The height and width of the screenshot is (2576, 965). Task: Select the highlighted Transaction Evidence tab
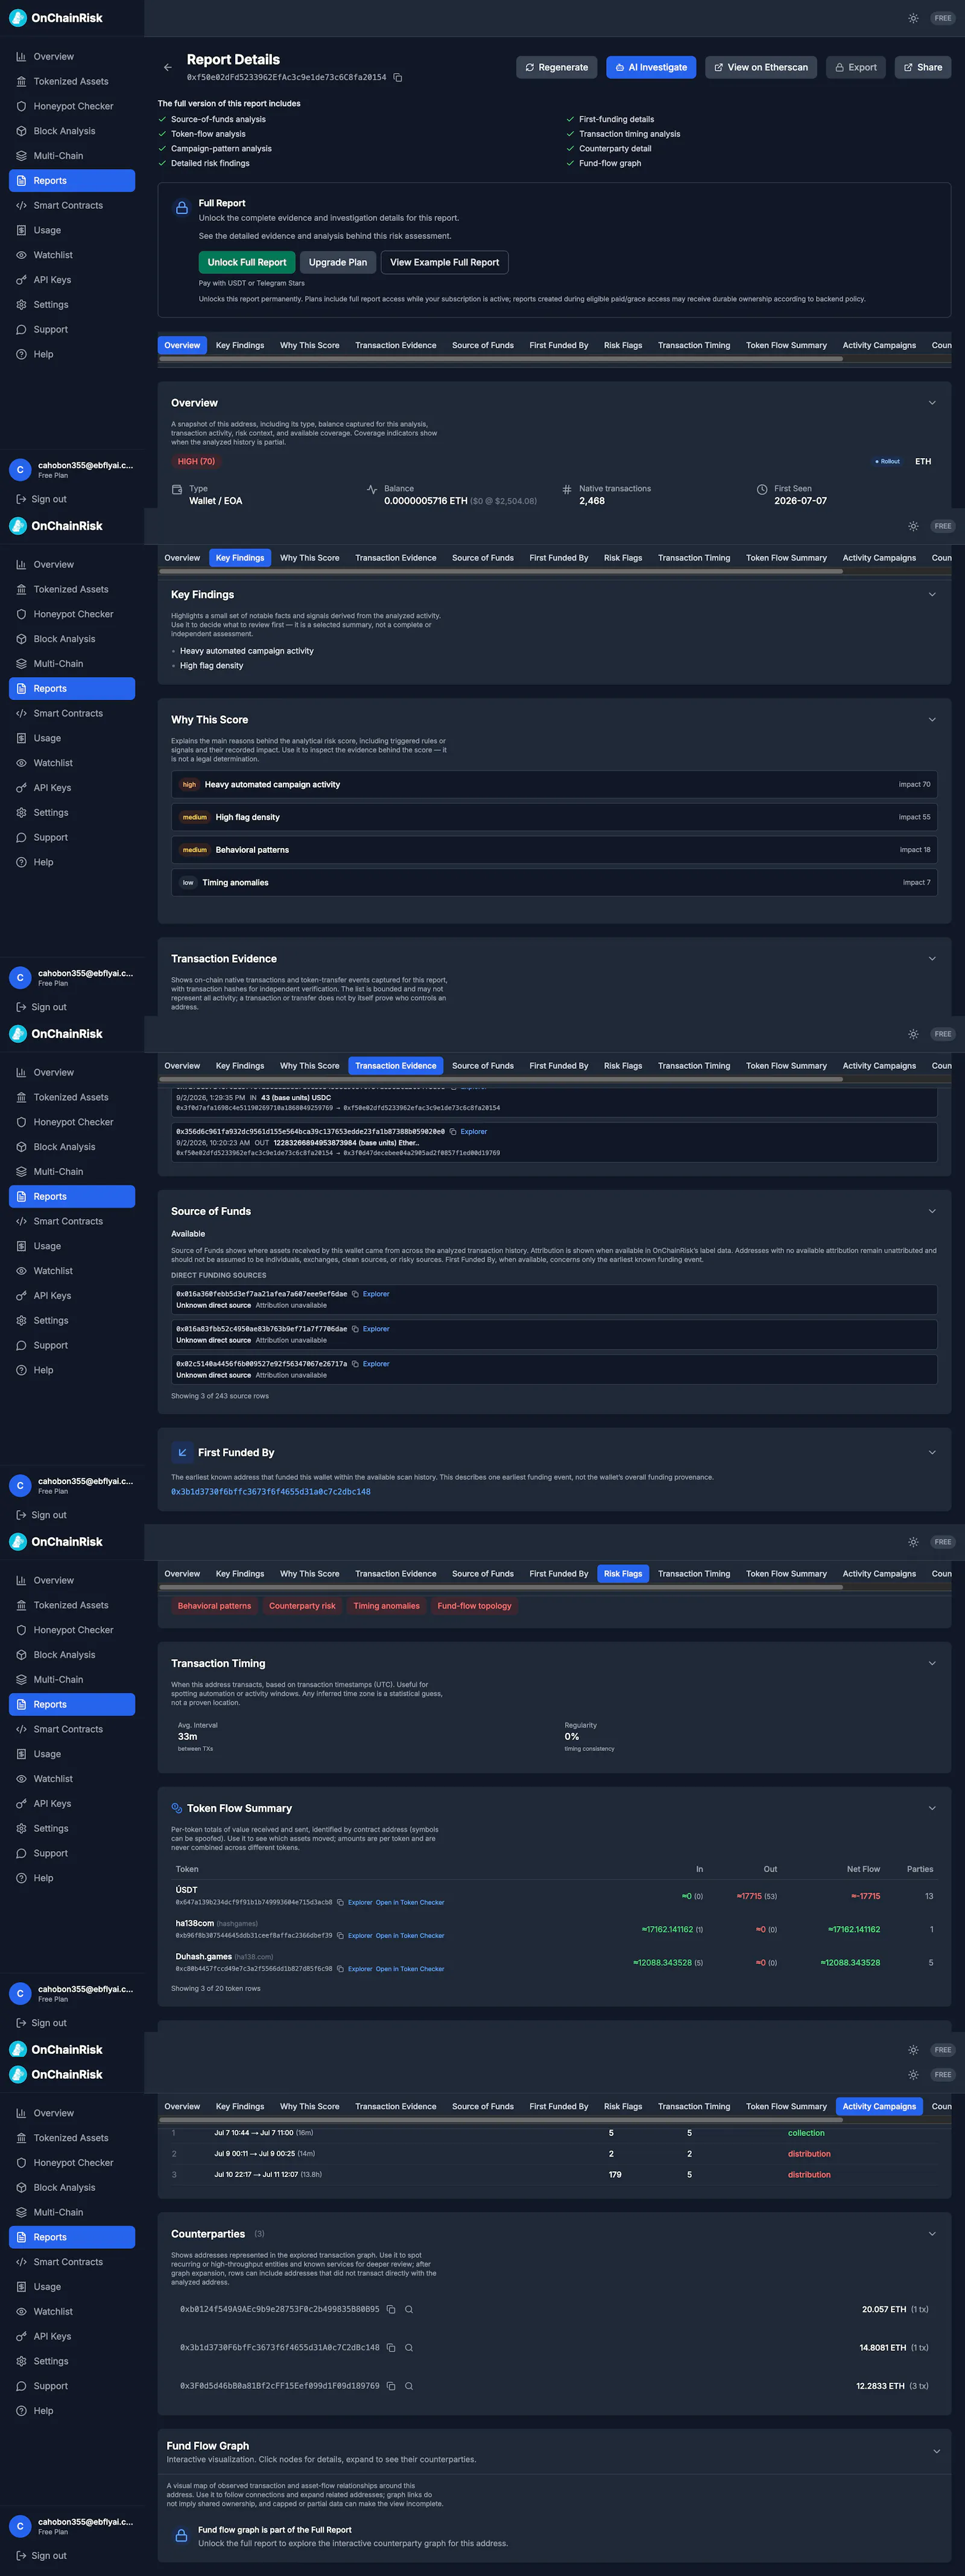[396, 1066]
